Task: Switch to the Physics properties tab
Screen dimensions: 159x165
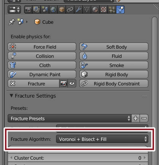Action: (120, 10)
